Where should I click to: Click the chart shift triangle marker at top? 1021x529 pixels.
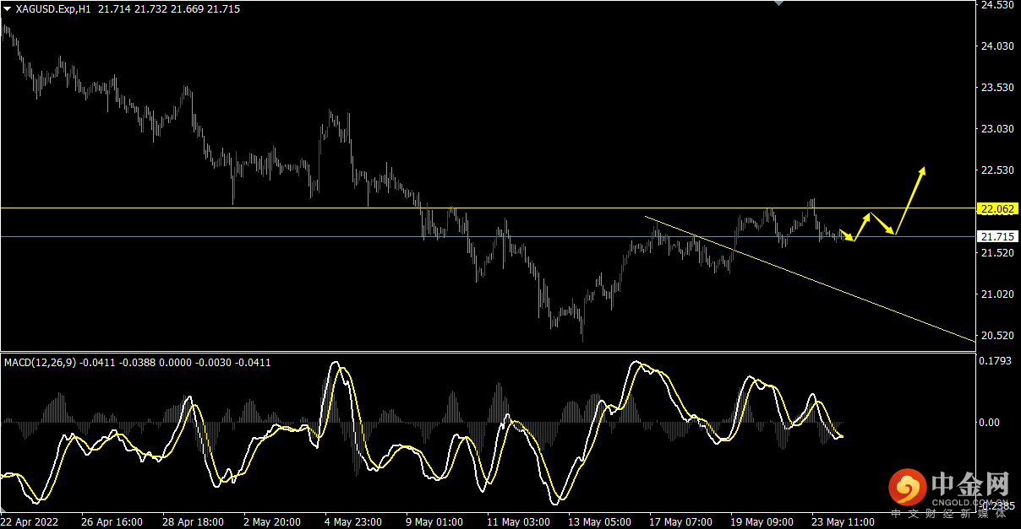[780, 3]
